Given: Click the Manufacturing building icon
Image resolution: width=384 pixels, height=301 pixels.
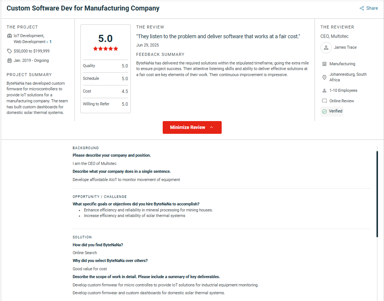Looking at the screenshot, I should click(324, 64).
